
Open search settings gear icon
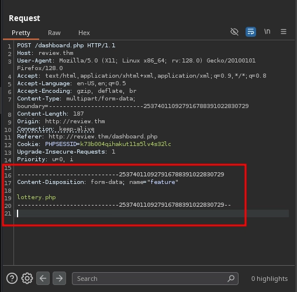(x=27, y=278)
